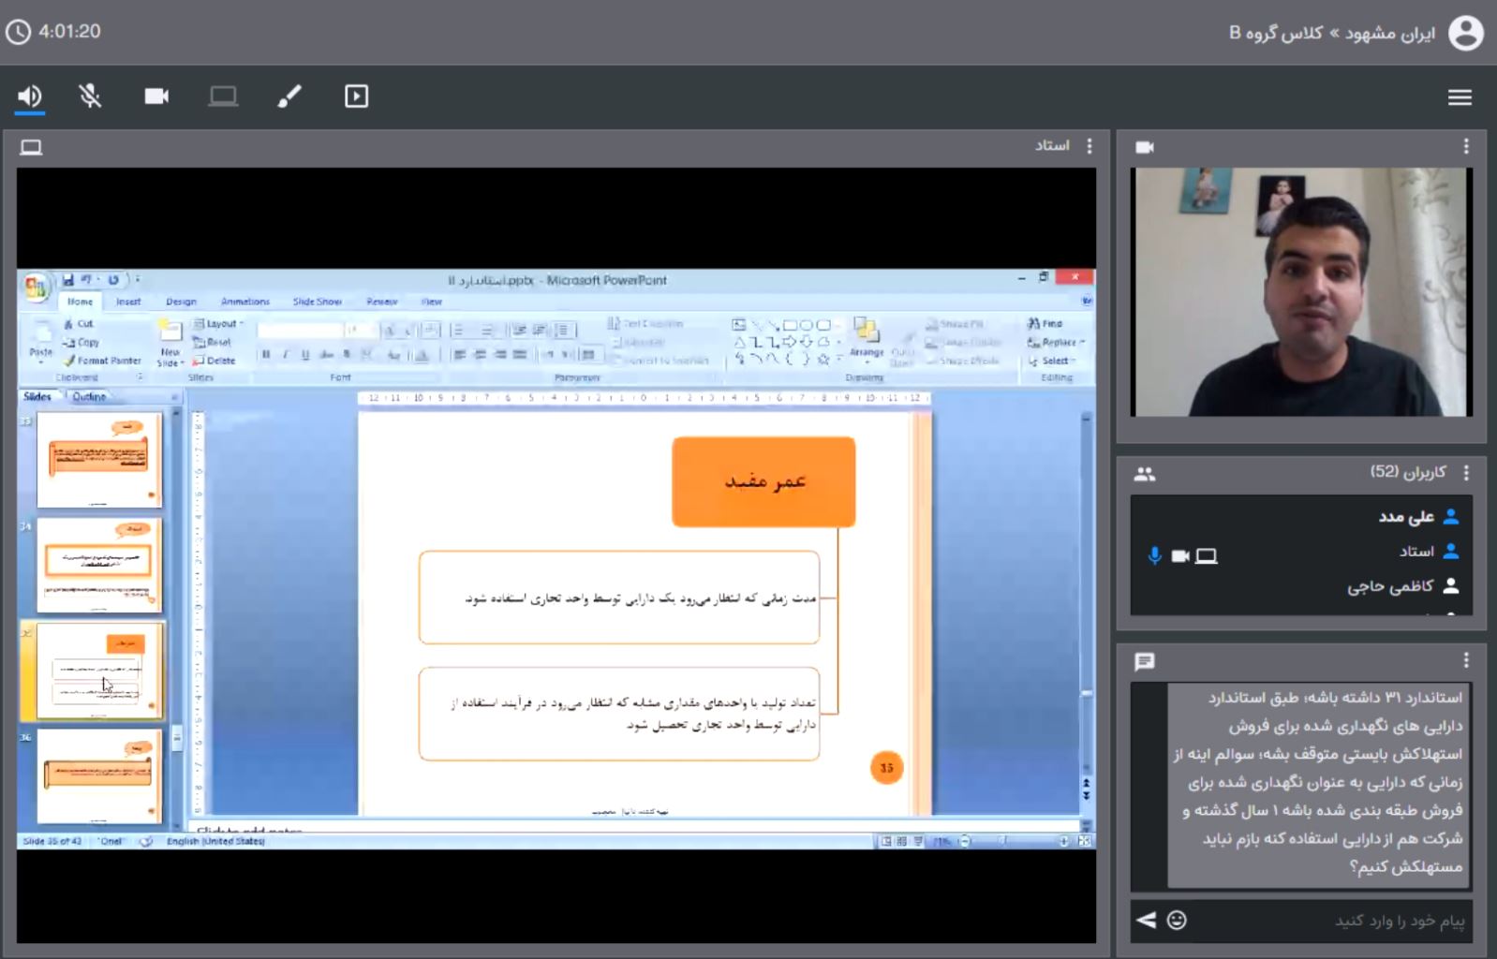1497x959 pixels.
Task: Switch to the Slide Show ribbon tab
Action: (317, 302)
